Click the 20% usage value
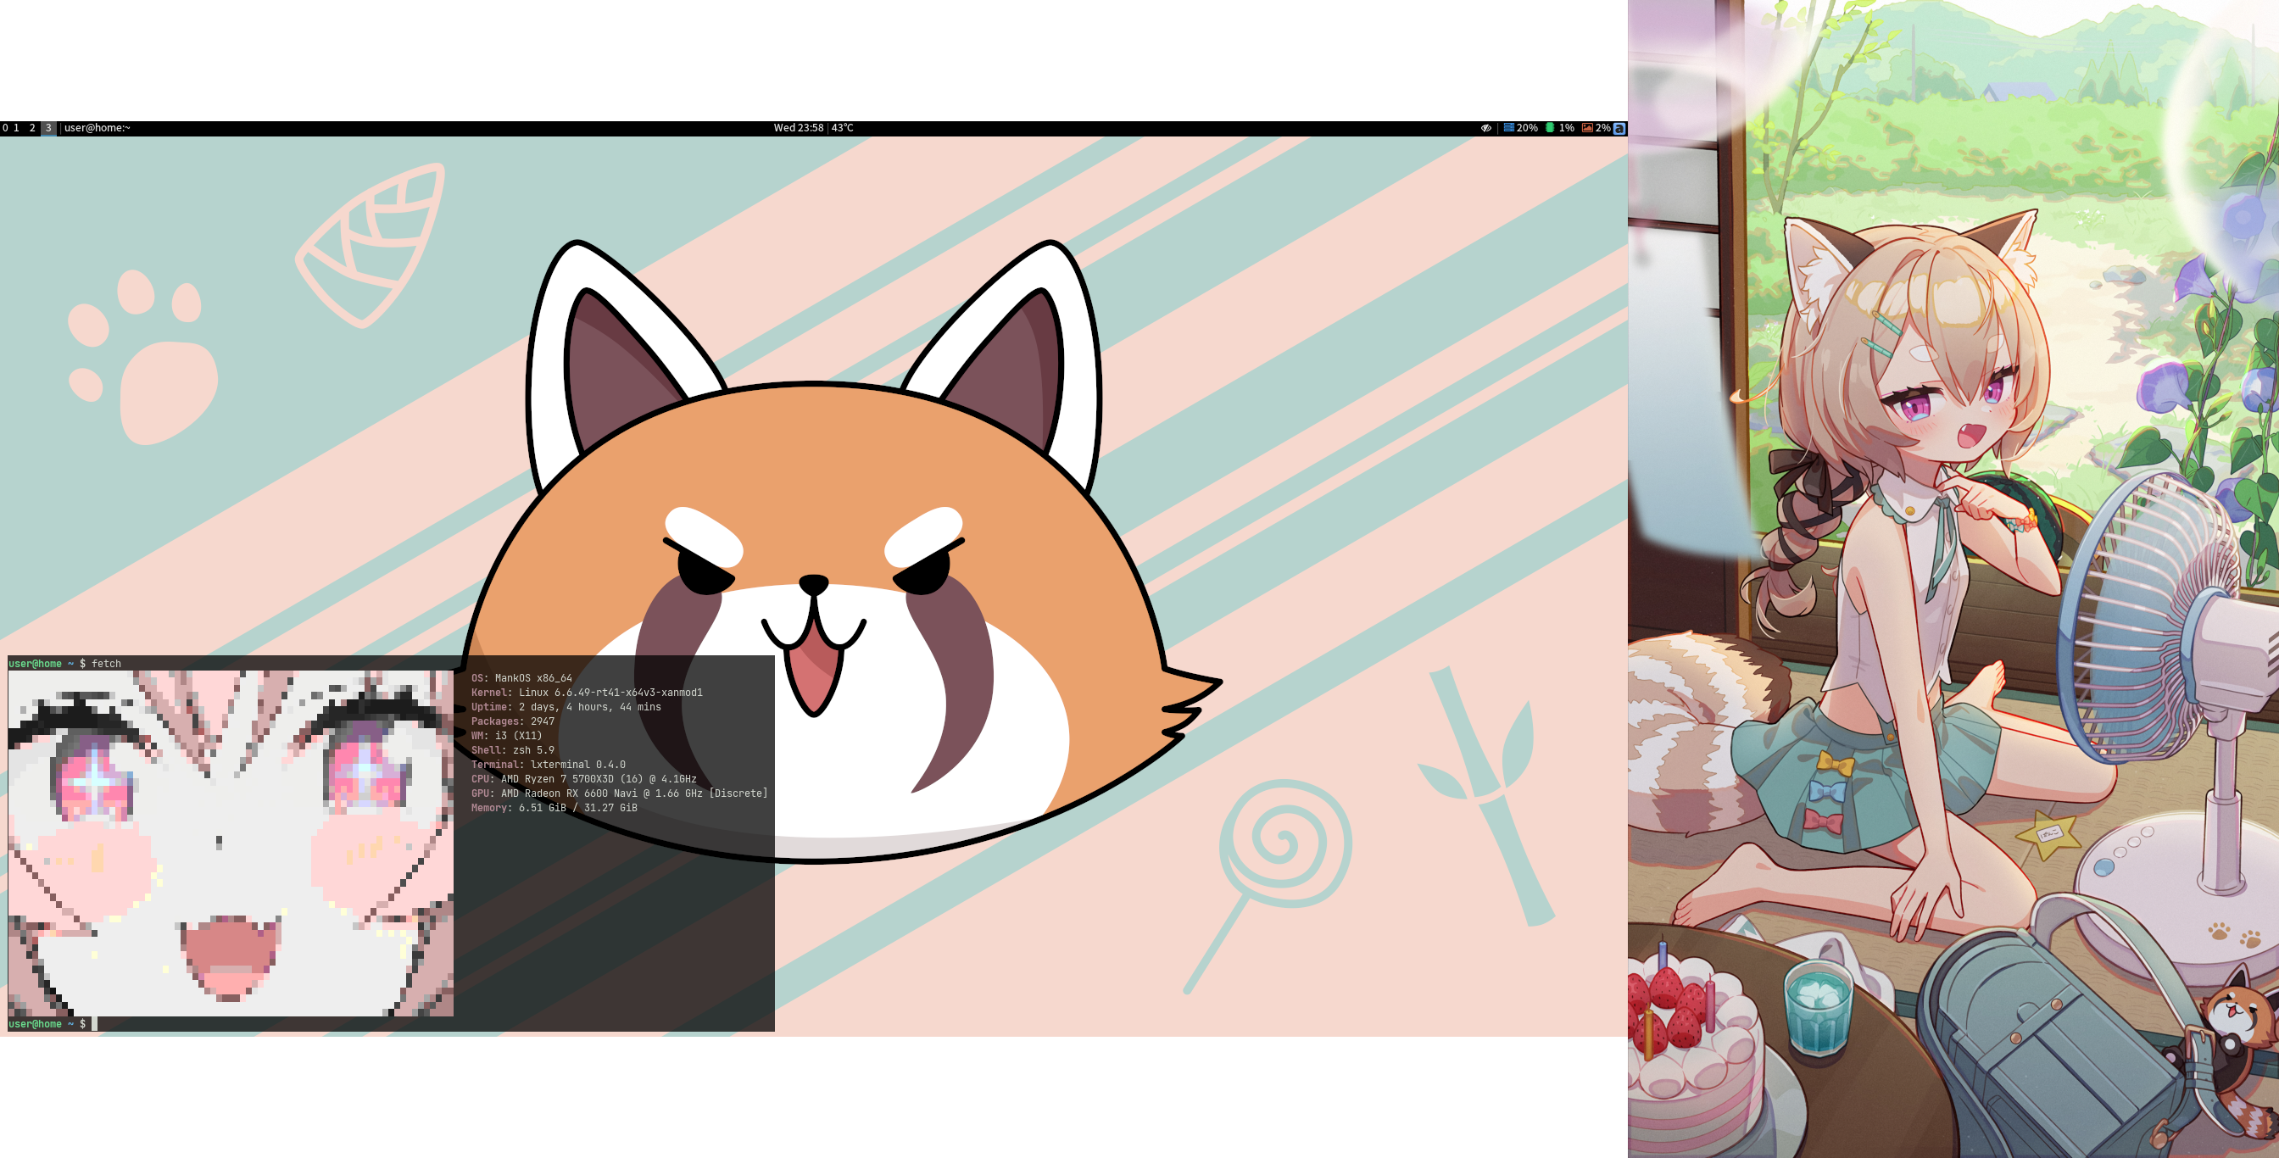The image size is (2279, 1158). point(1527,128)
